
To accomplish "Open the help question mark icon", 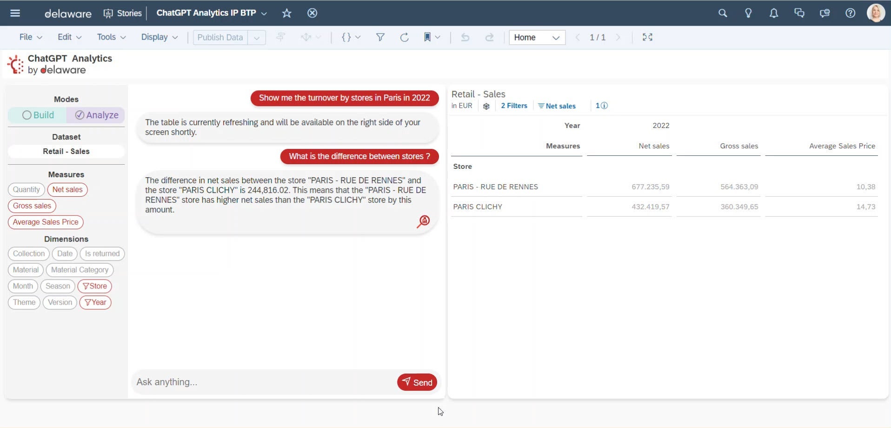I will pos(850,13).
